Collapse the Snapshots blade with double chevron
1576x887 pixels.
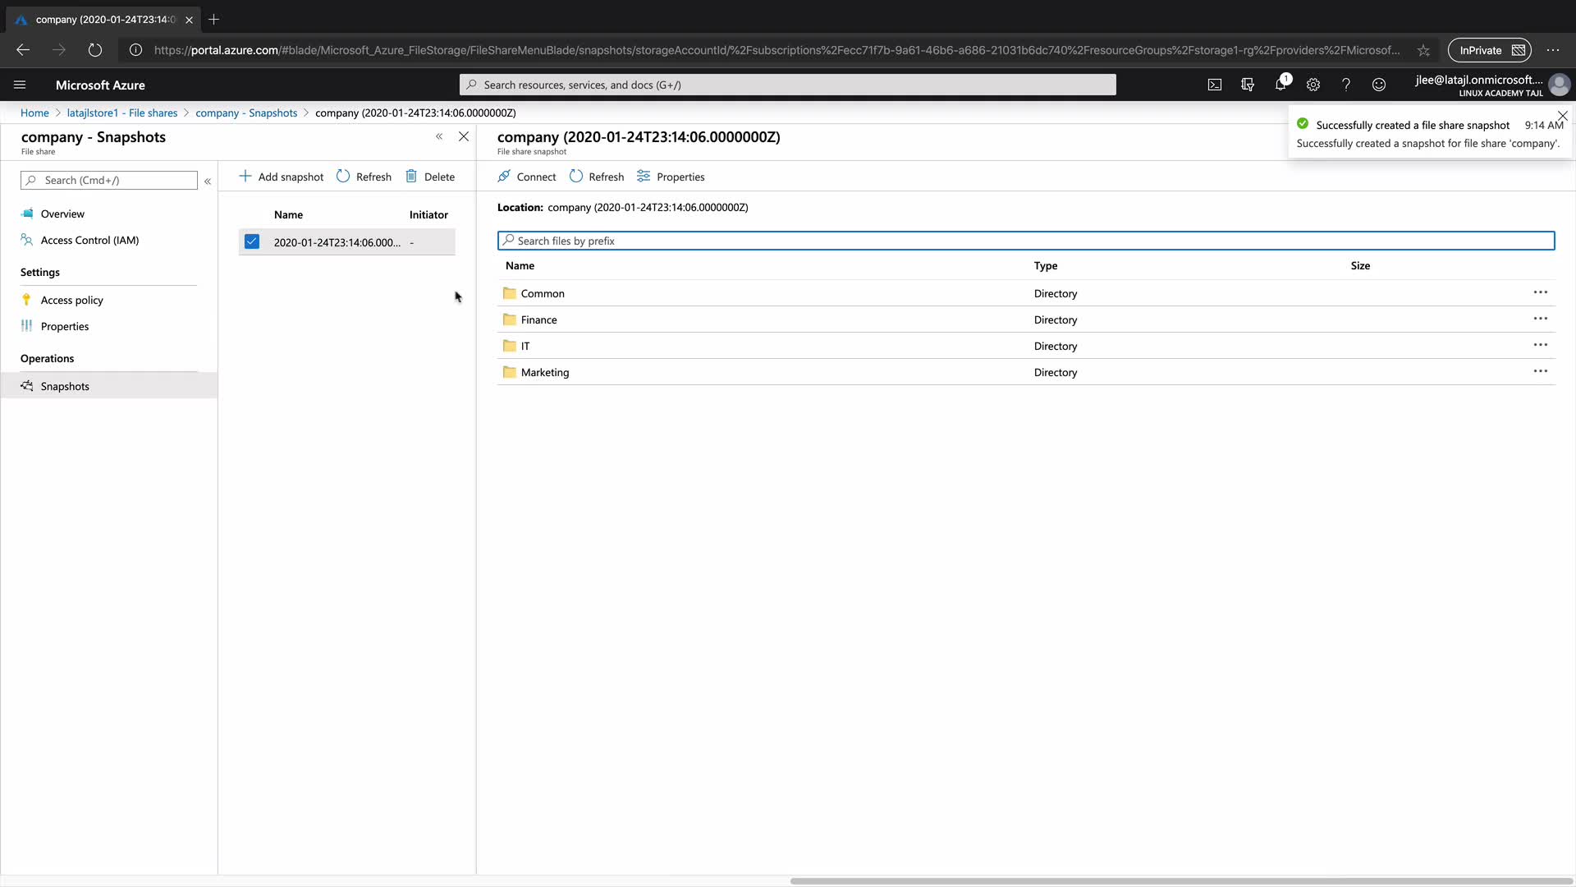click(439, 136)
